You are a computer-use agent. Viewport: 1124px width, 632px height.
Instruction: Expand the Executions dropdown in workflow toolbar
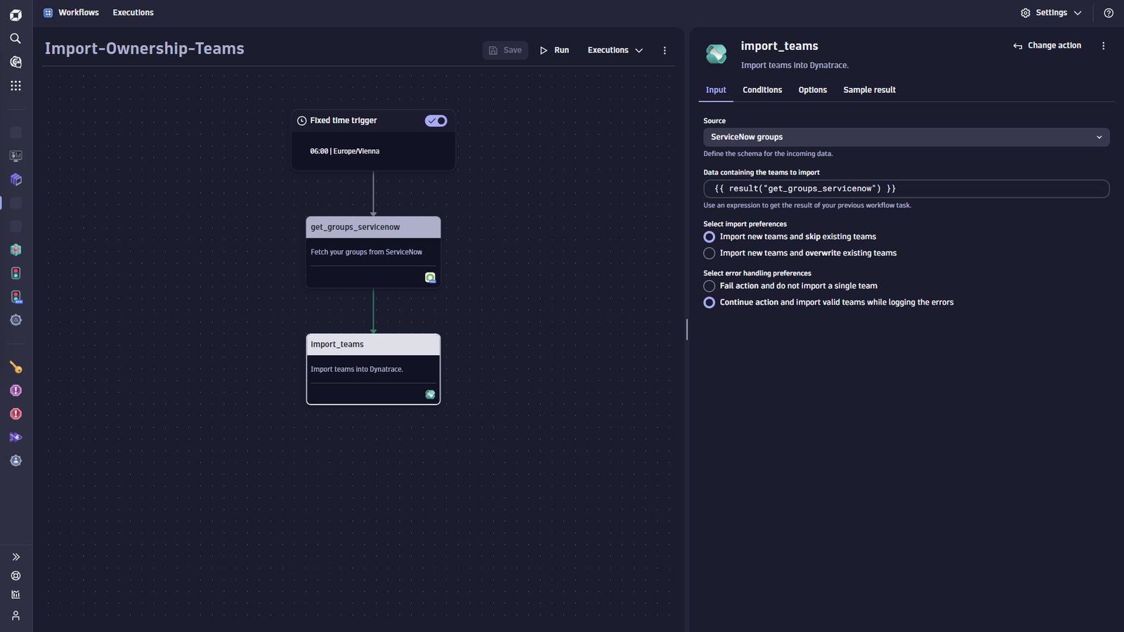(615, 51)
